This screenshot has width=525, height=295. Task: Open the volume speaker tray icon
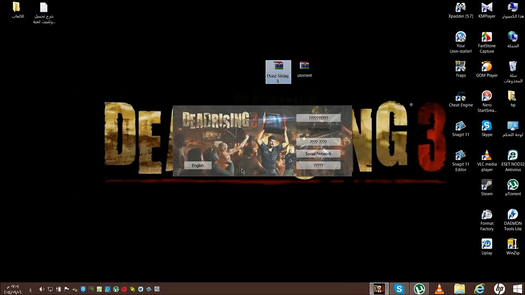[x=41, y=289]
